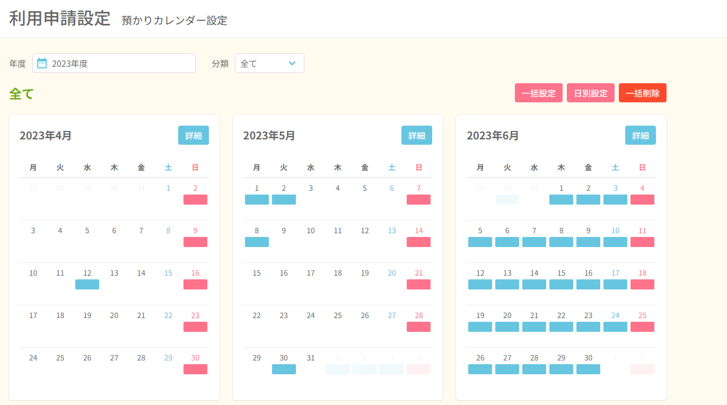
Task: Click the pink bar under May 7
Action: (418, 199)
